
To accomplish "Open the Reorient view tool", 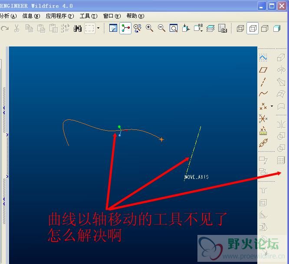I will 186,28.
